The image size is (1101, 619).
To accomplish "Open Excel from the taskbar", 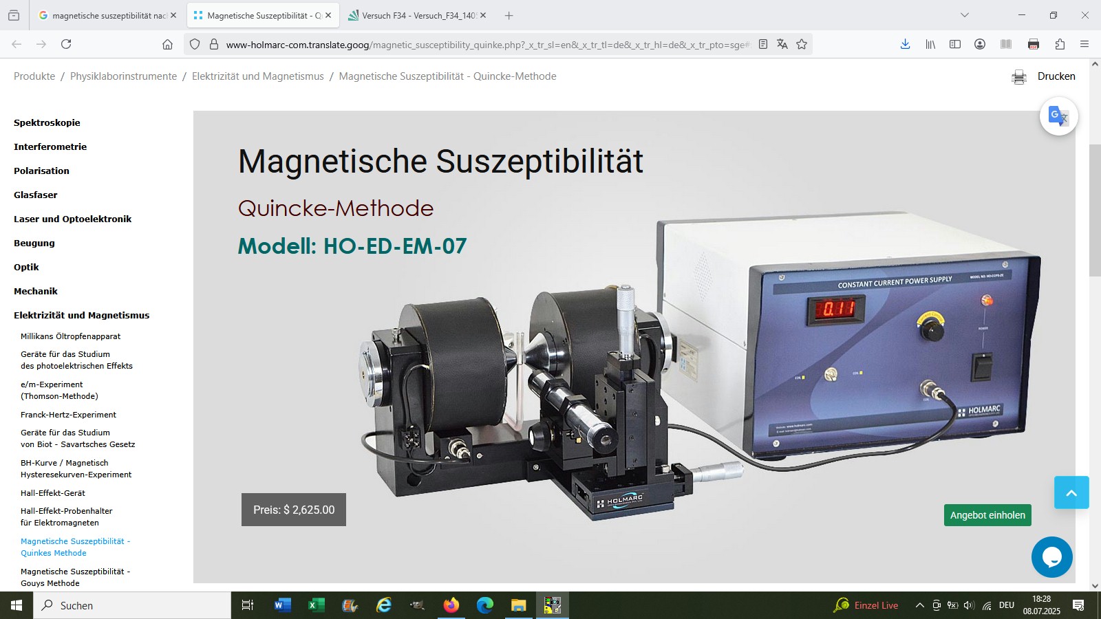I will click(x=316, y=605).
